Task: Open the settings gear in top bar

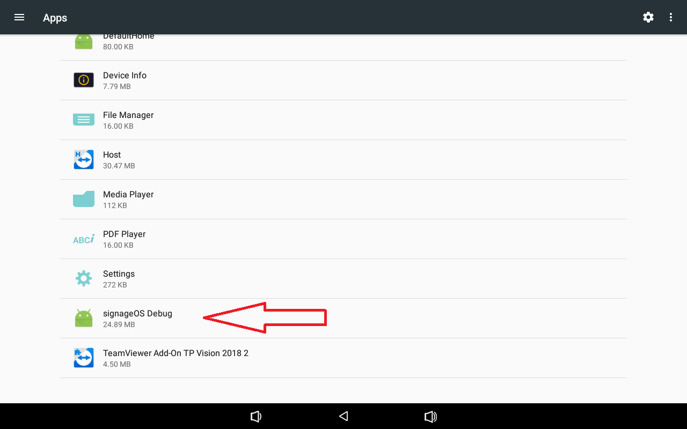Action: (x=648, y=17)
